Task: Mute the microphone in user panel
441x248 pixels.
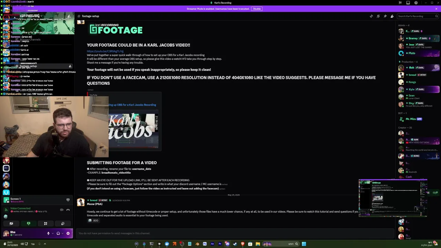Action: pyautogui.click(x=48, y=233)
